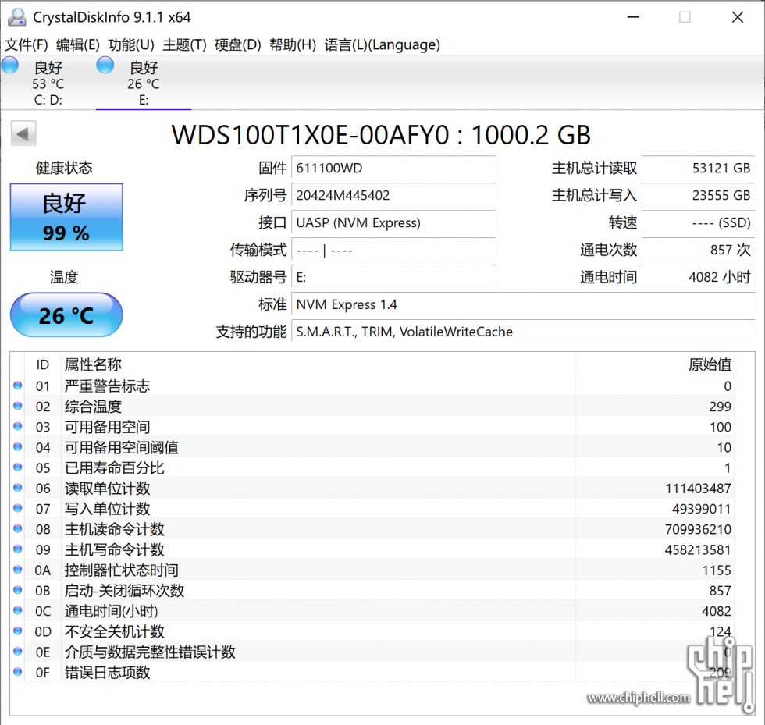This screenshot has height=725, width=765.
Task: Open the 主题(T) menu
Action: click(184, 45)
